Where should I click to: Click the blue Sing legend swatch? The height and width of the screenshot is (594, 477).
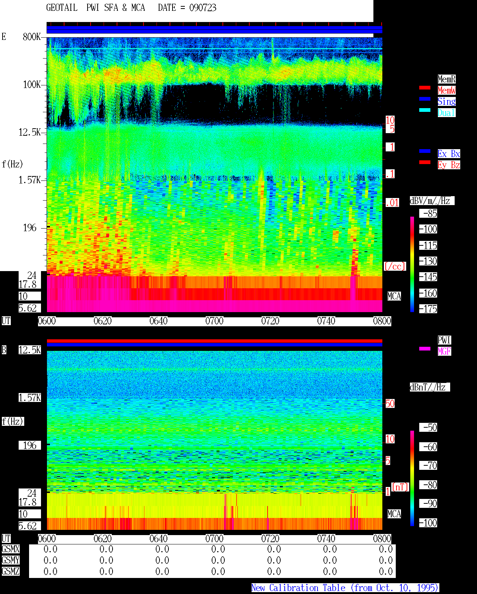pos(425,99)
